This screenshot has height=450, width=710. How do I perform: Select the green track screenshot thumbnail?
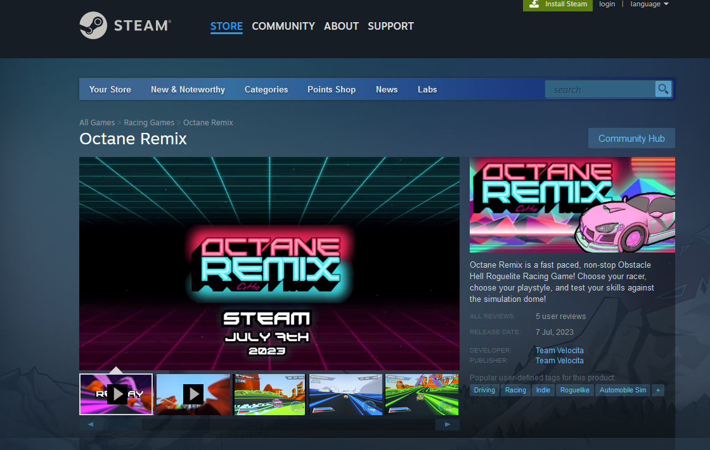point(269,394)
